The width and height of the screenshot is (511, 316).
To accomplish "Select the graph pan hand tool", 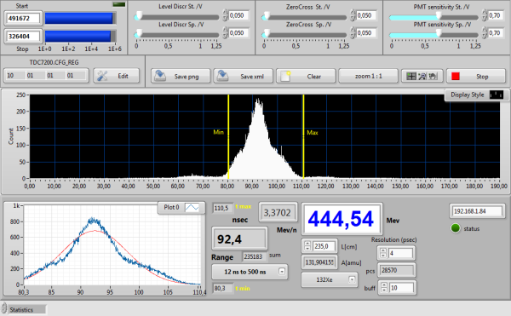I will pyautogui.click(x=433, y=76).
